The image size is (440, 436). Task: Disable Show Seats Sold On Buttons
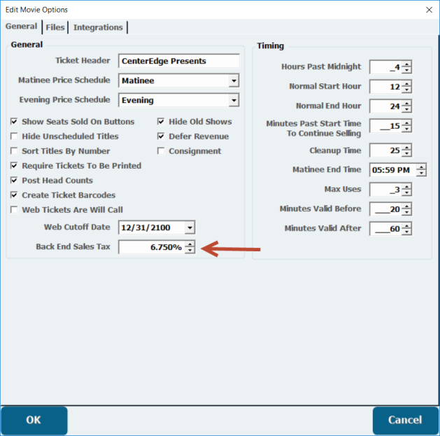pyautogui.click(x=15, y=122)
